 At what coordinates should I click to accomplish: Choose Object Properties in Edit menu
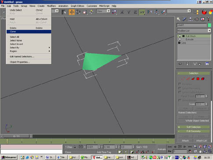[x=29, y=62]
